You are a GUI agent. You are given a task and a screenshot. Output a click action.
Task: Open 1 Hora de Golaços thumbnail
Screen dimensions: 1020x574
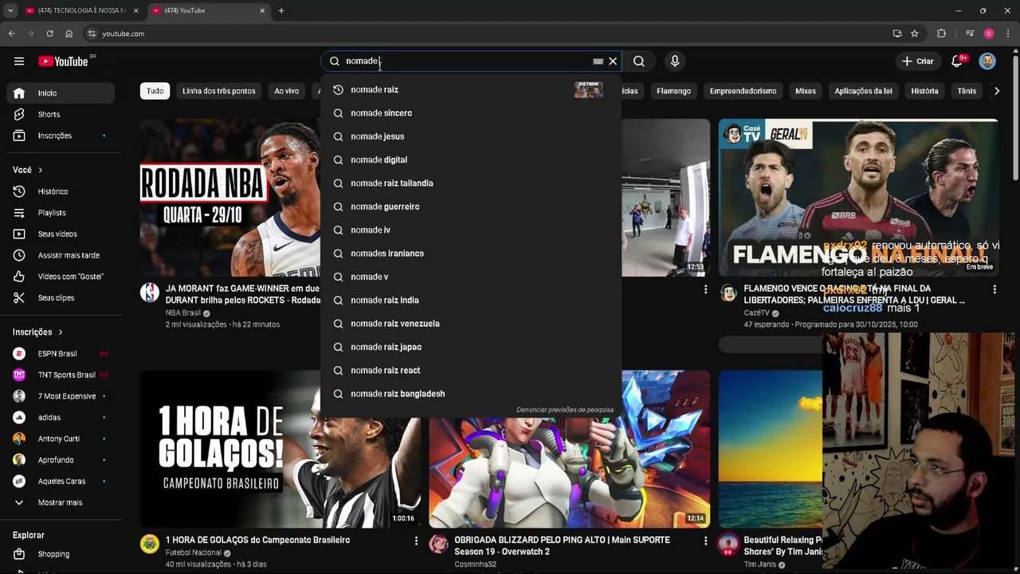tap(280, 449)
